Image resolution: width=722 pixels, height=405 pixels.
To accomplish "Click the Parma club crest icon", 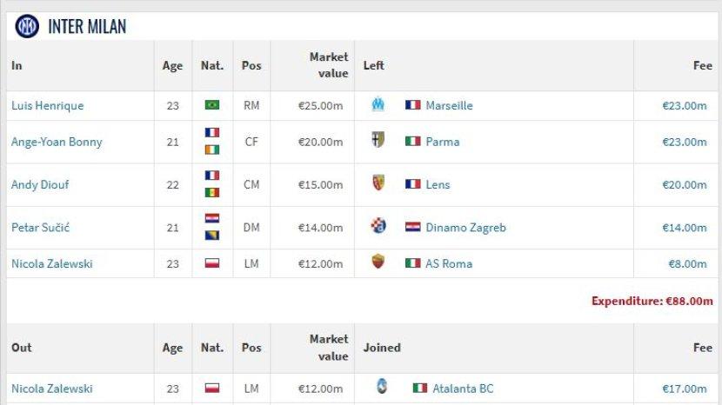I will click(378, 141).
